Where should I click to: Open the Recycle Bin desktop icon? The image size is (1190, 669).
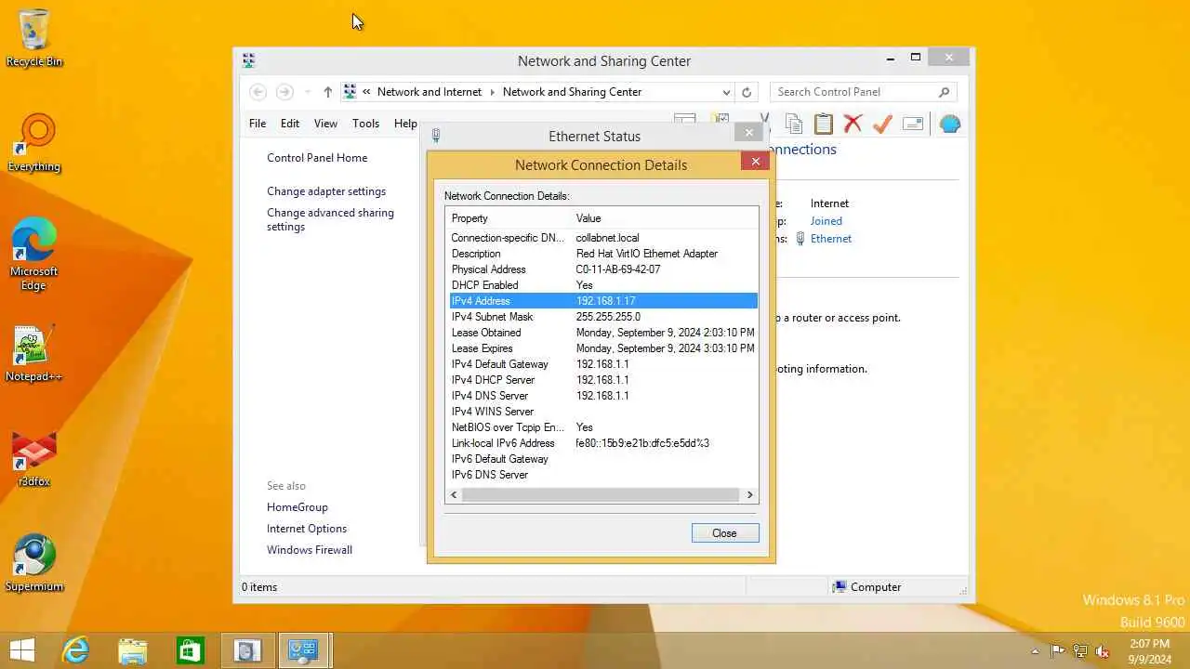coord(34,38)
